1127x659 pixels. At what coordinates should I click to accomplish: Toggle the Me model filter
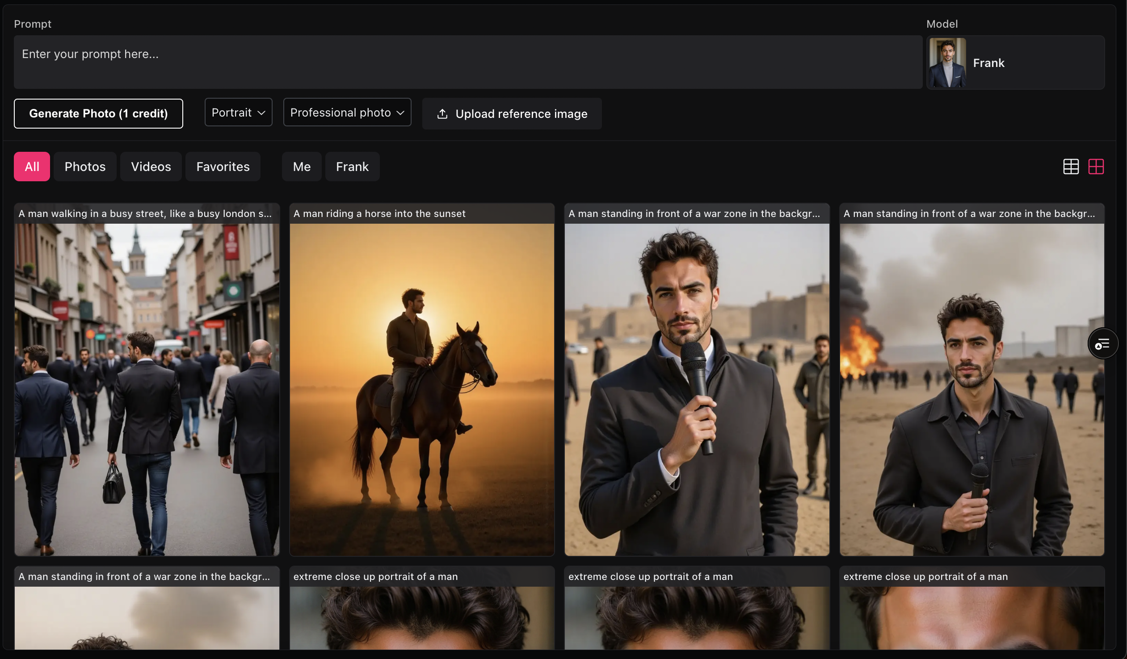pos(302,167)
